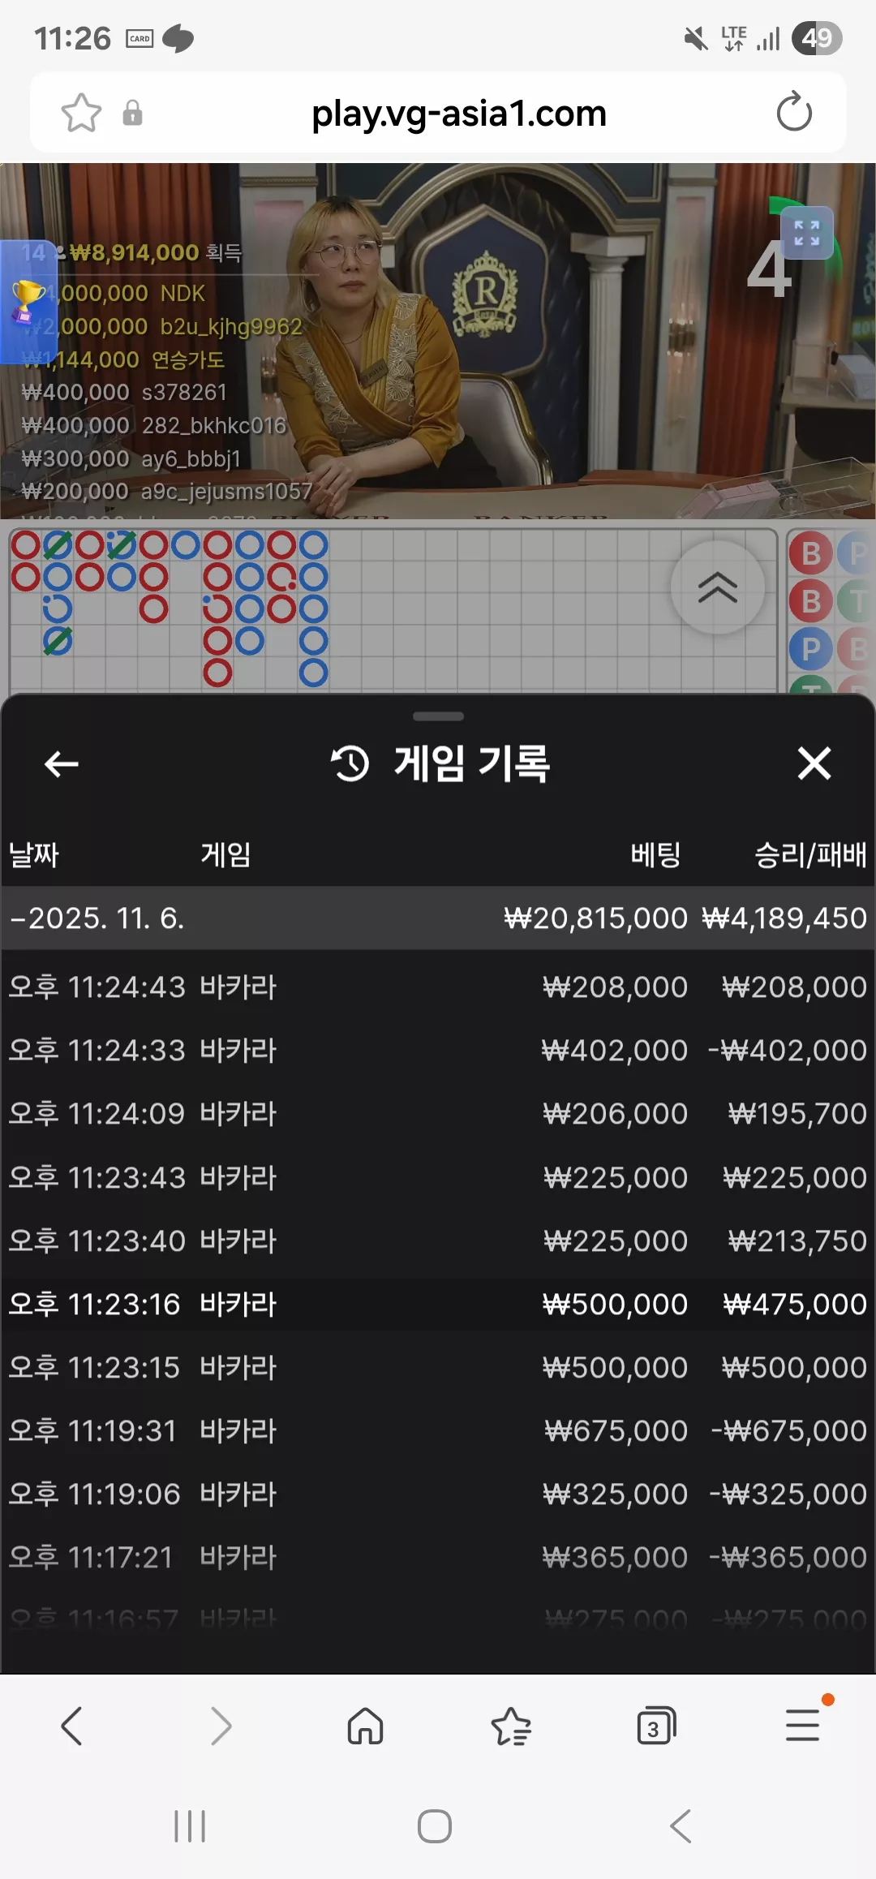Tap the browser forward arrow

221,1726
